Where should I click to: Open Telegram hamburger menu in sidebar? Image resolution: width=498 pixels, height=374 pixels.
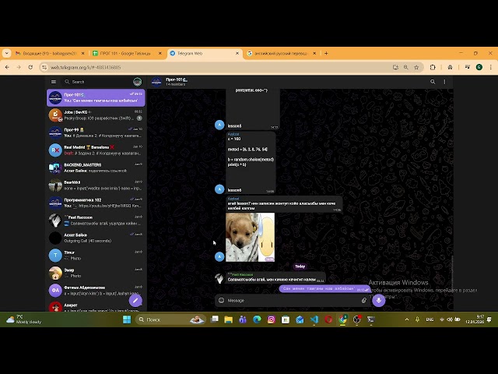[x=53, y=81]
